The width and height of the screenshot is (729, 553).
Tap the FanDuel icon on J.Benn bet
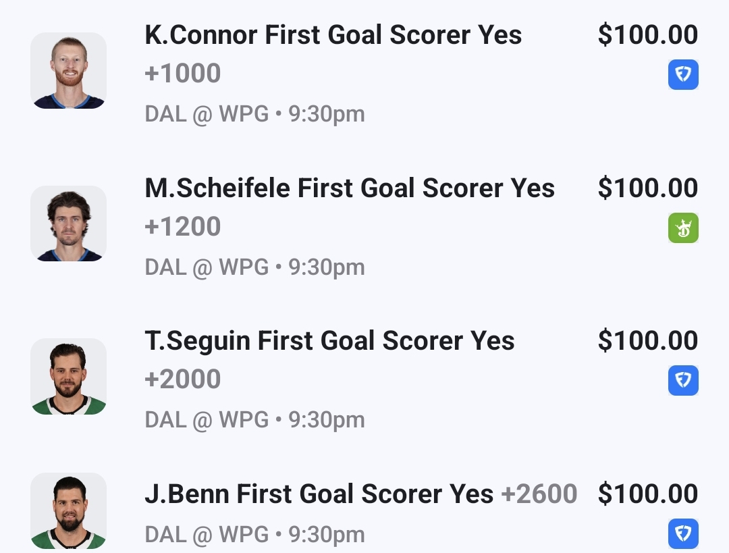683,533
